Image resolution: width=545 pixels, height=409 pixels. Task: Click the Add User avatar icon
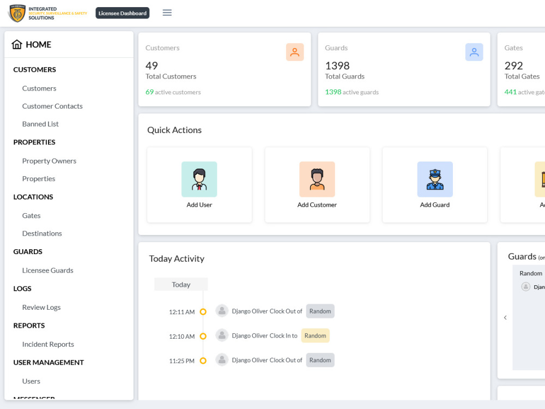coord(199,179)
